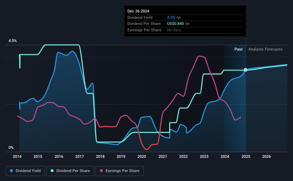Click the 2018 x-axis label
The width and height of the screenshot is (293, 181).
pyautogui.click(x=100, y=156)
